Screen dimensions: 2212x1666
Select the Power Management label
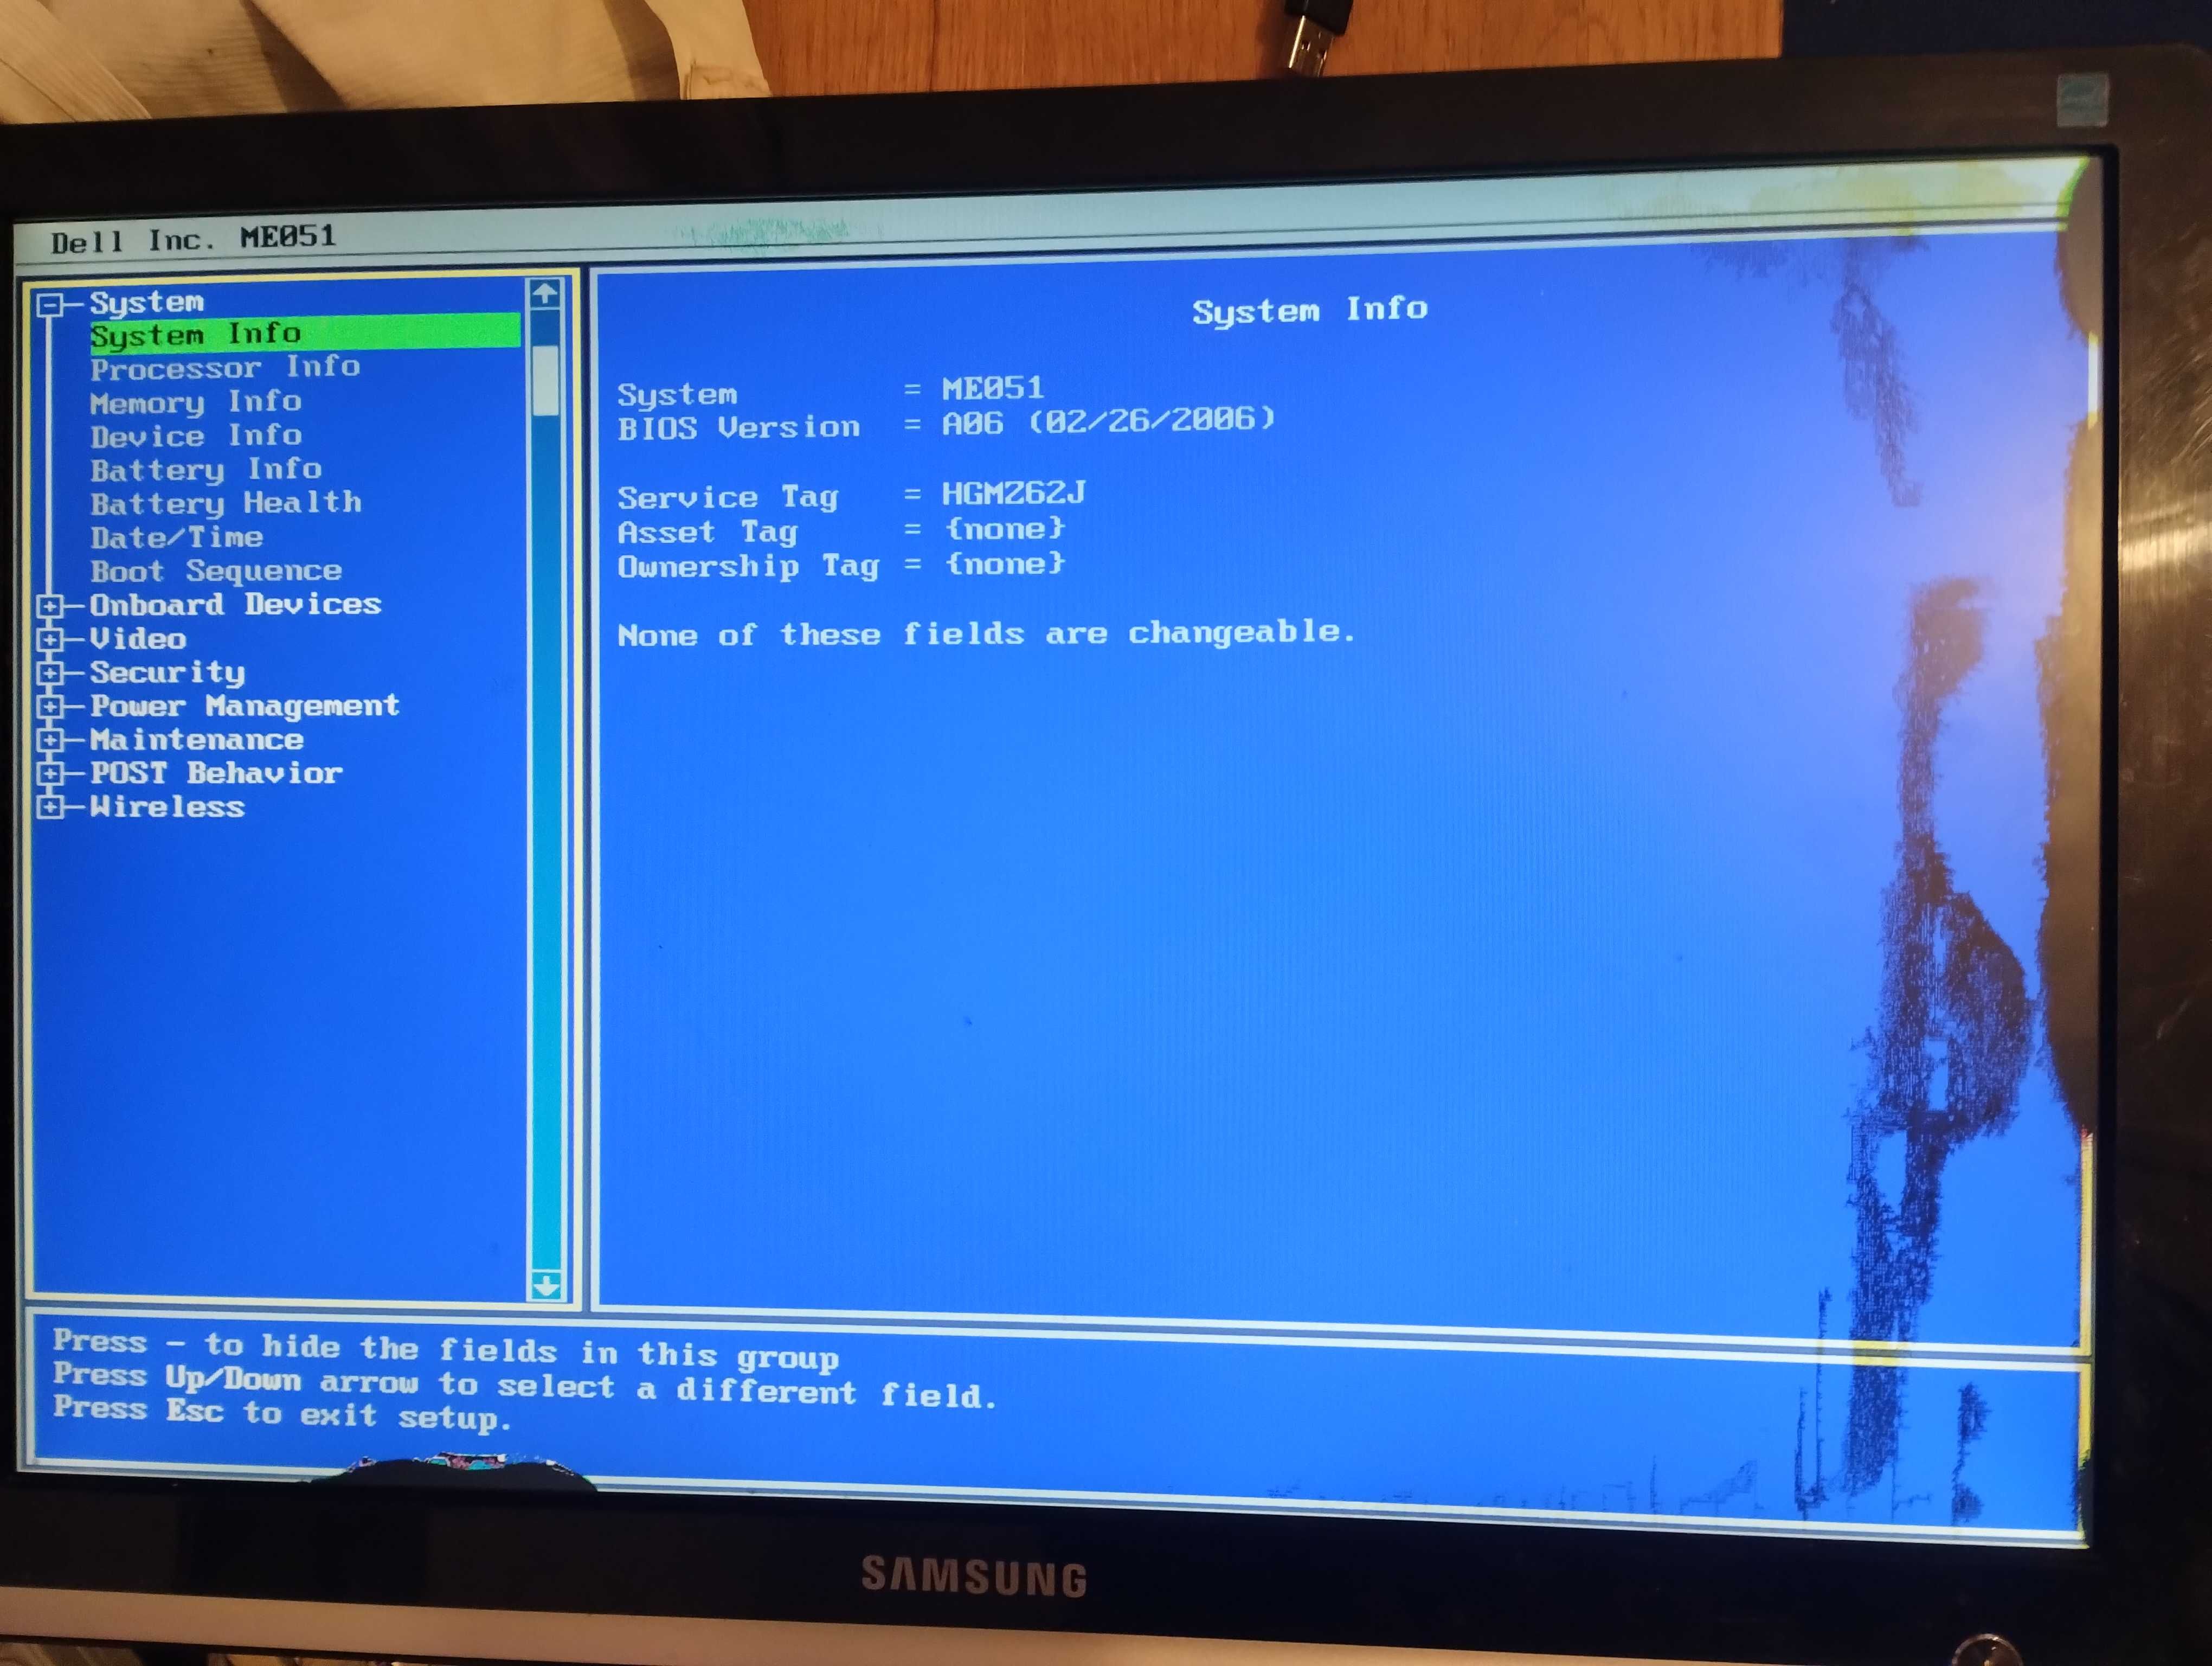(x=245, y=707)
